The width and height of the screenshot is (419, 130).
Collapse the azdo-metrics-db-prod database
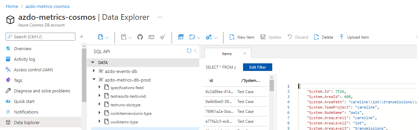tap(94, 80)
